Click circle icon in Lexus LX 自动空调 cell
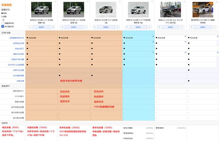This screenshot has width=219, height=141. pos(218,36)
